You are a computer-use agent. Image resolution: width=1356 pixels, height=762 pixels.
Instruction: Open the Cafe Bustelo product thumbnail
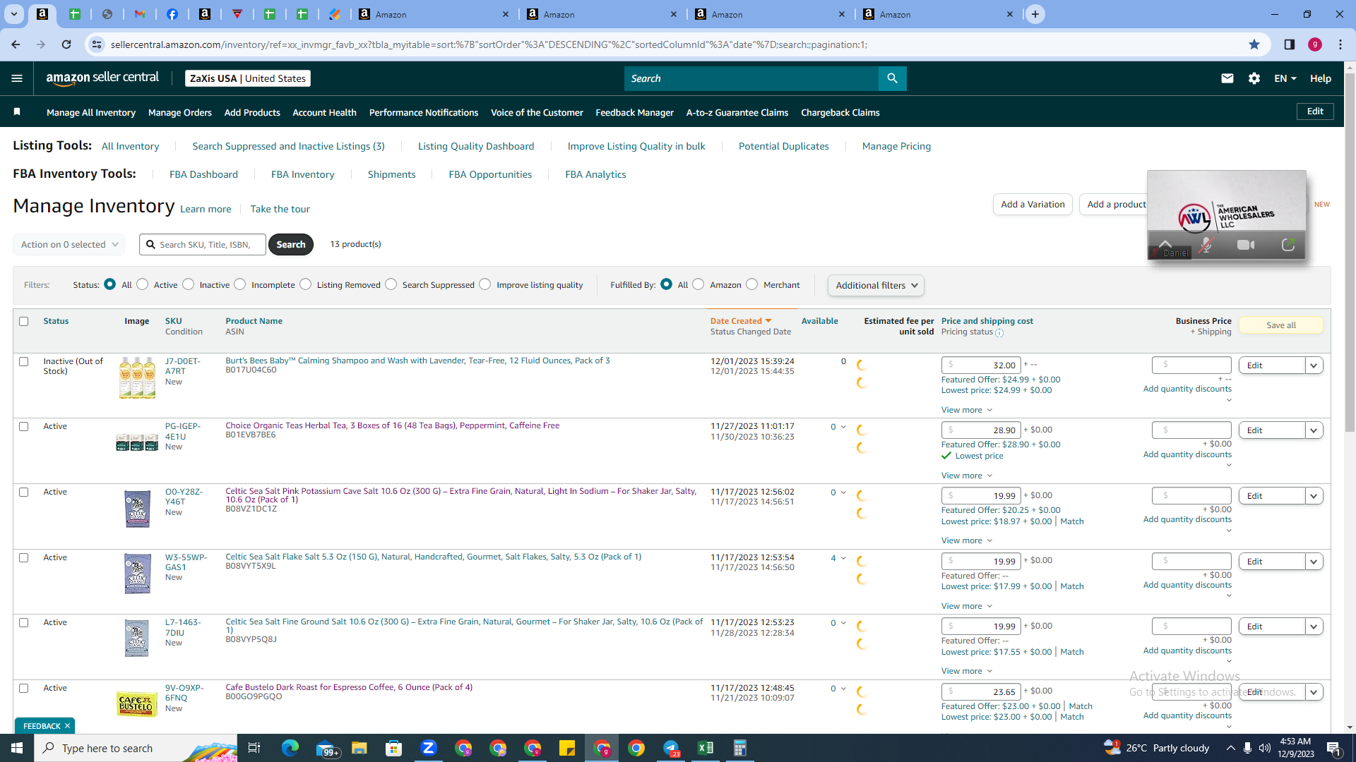point(137,703)
